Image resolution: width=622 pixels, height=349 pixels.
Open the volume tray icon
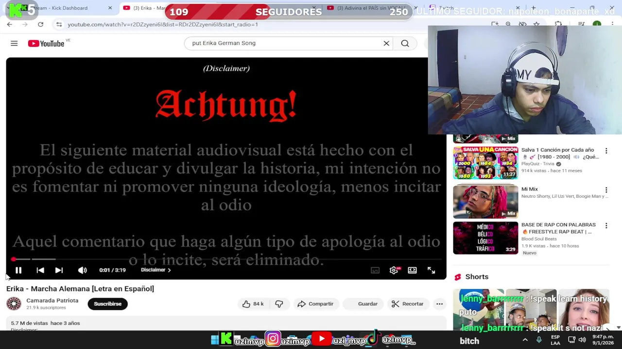click(x=582, y=340)
